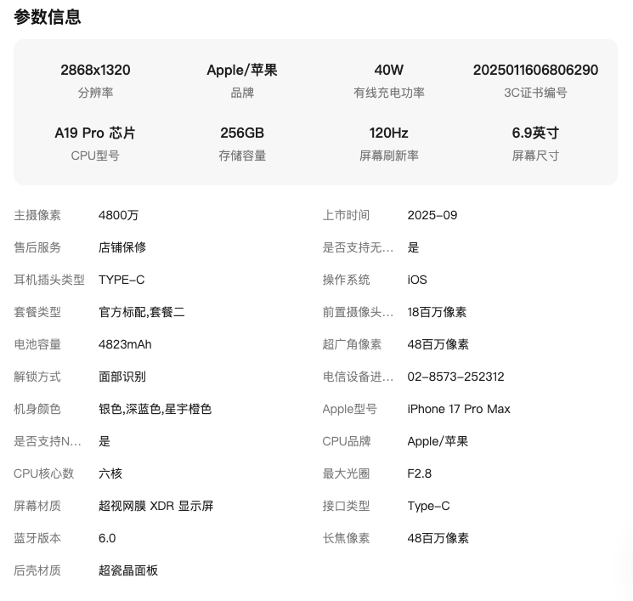Screen dimensions: 633x601
Task: Select the 超瓷晶面板 back cover material
Action: click(128, 570)
